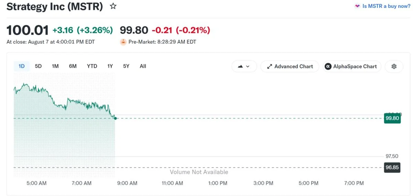Switch to the 1M range
413x196 pixels.
point(55,66)
